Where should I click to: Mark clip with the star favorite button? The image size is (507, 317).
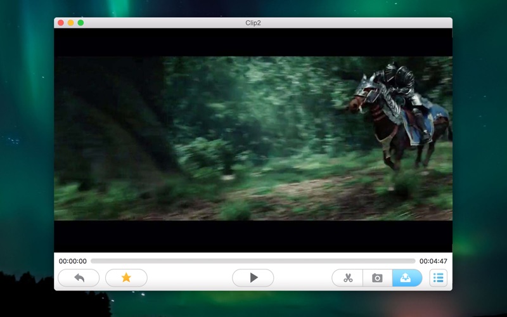tap(126, 278)
